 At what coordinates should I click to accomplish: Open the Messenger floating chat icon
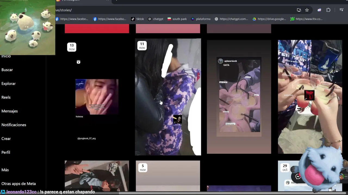pos(298,177)
